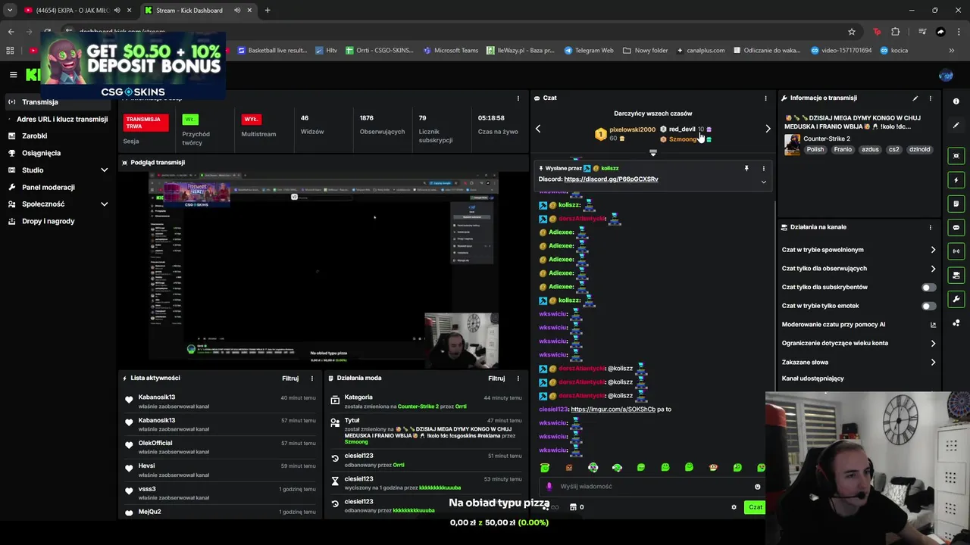Open the emoji picker in chat input
The image size is (970, 545).
[757, 487]
